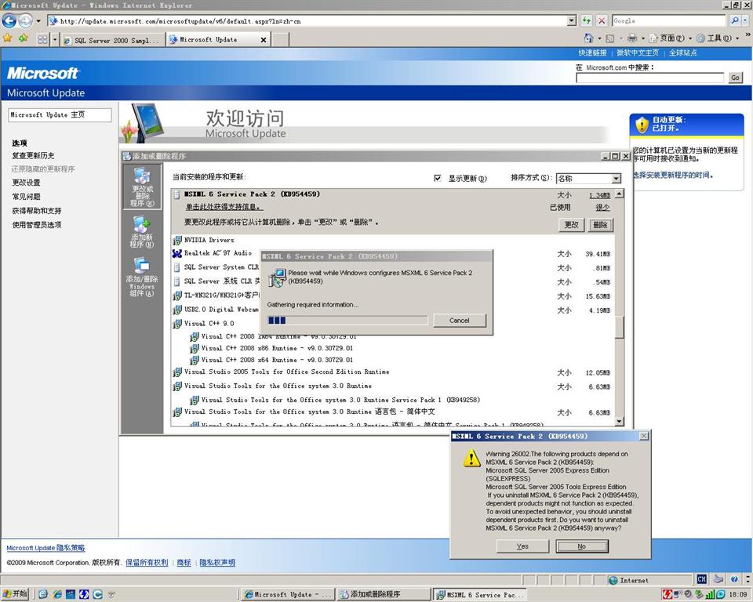Open 使用管理员选项 in sidebar
Viewport: 753px width, 602px height.
click(x=37, y=224)
